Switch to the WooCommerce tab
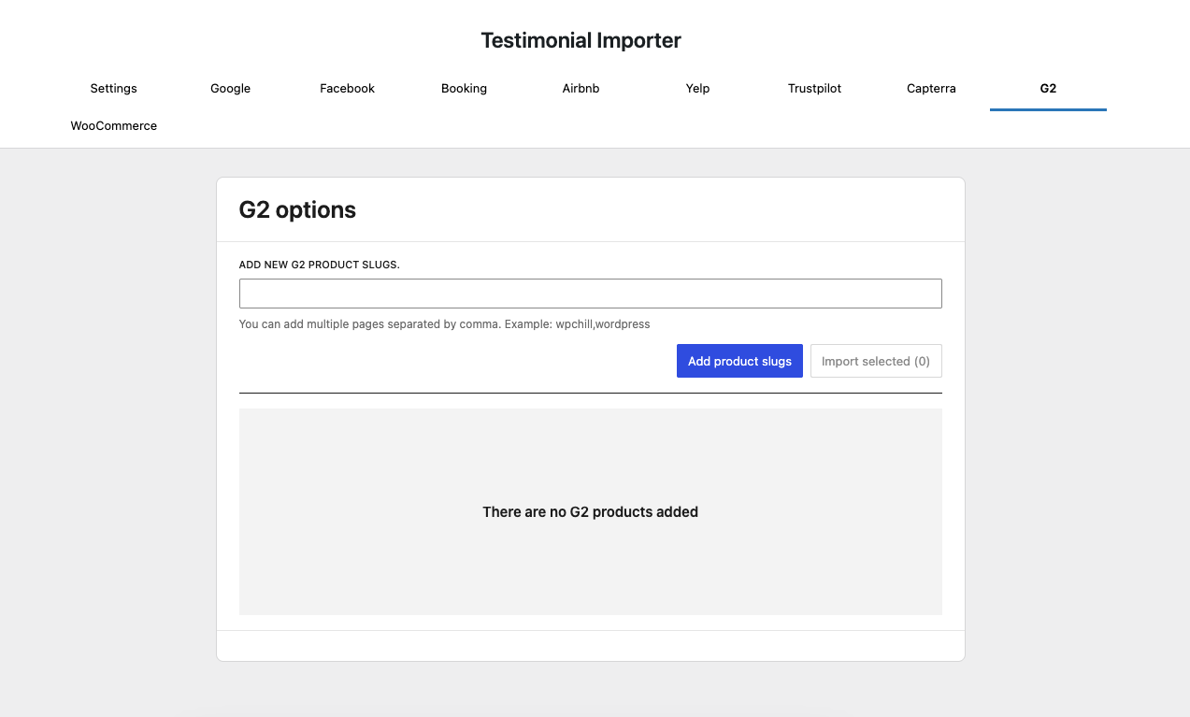 click(114, 125)
